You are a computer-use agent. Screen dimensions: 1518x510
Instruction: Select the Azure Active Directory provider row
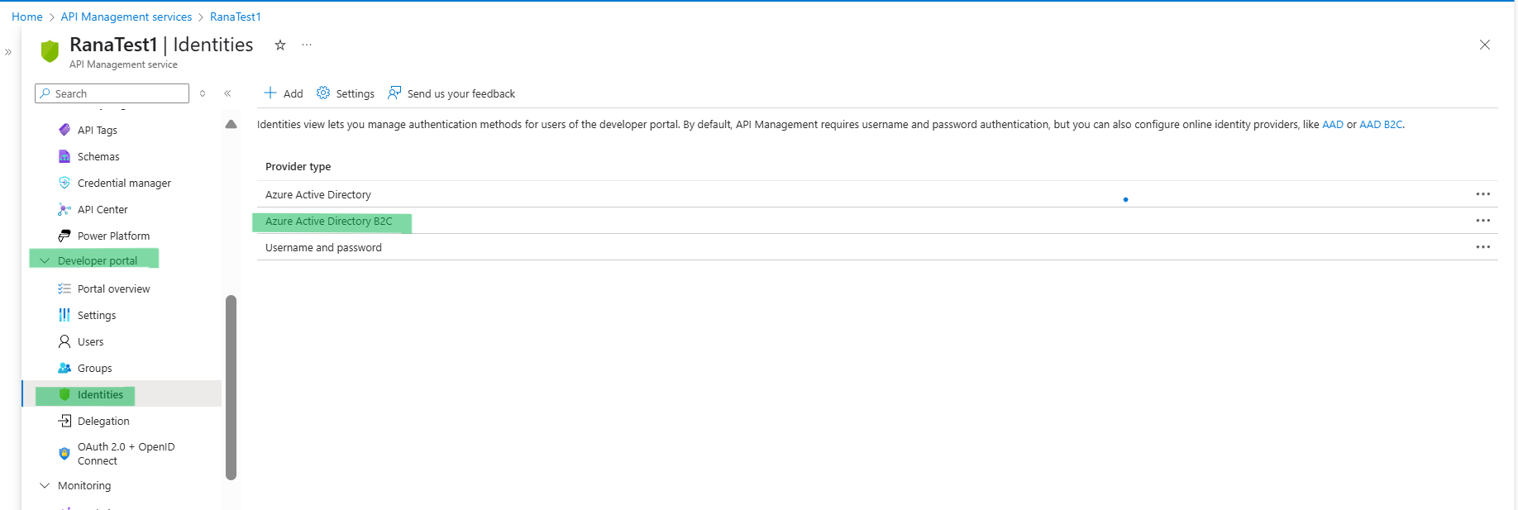(x=877, y=194)
